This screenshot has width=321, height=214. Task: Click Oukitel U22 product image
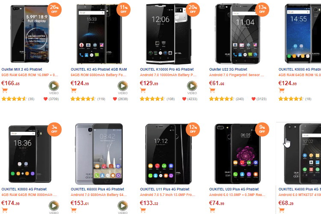coord(238,34)
